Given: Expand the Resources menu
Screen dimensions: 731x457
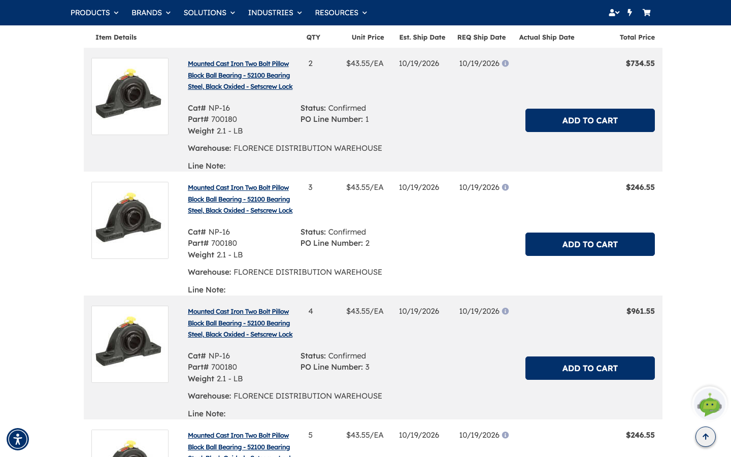Looking at the screenshot, I should pyautogui.click(x=341, y=13).
